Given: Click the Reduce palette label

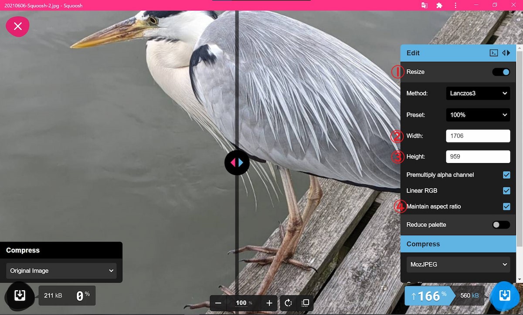Looking at the screenshot, I should pyautogui.click(x=426, y=225).
